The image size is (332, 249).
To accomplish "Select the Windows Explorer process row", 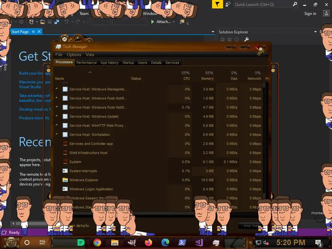I will 158,180.
